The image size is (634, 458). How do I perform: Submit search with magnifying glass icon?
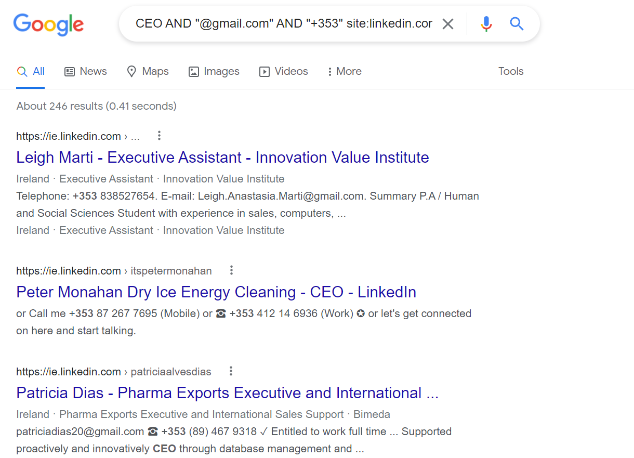click(x=517, y=23)
